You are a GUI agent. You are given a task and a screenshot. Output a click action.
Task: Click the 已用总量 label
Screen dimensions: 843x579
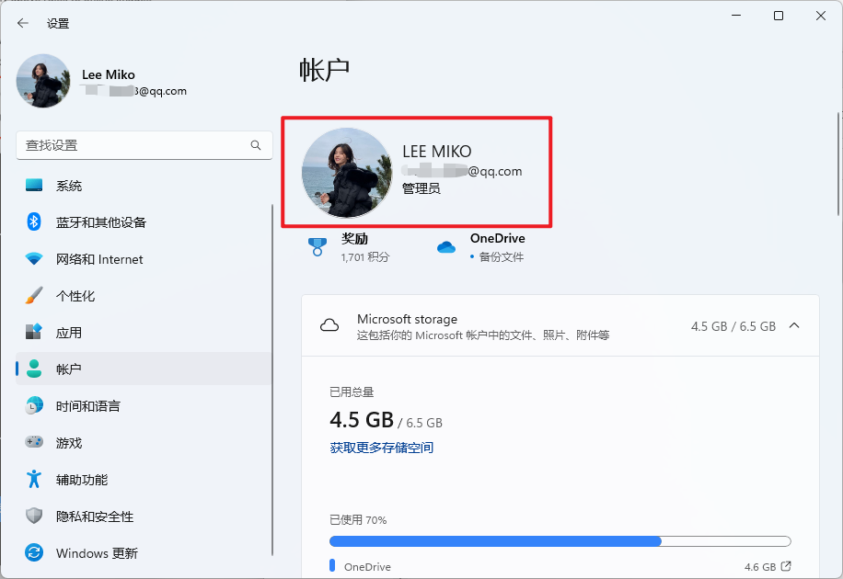[352, 392]
